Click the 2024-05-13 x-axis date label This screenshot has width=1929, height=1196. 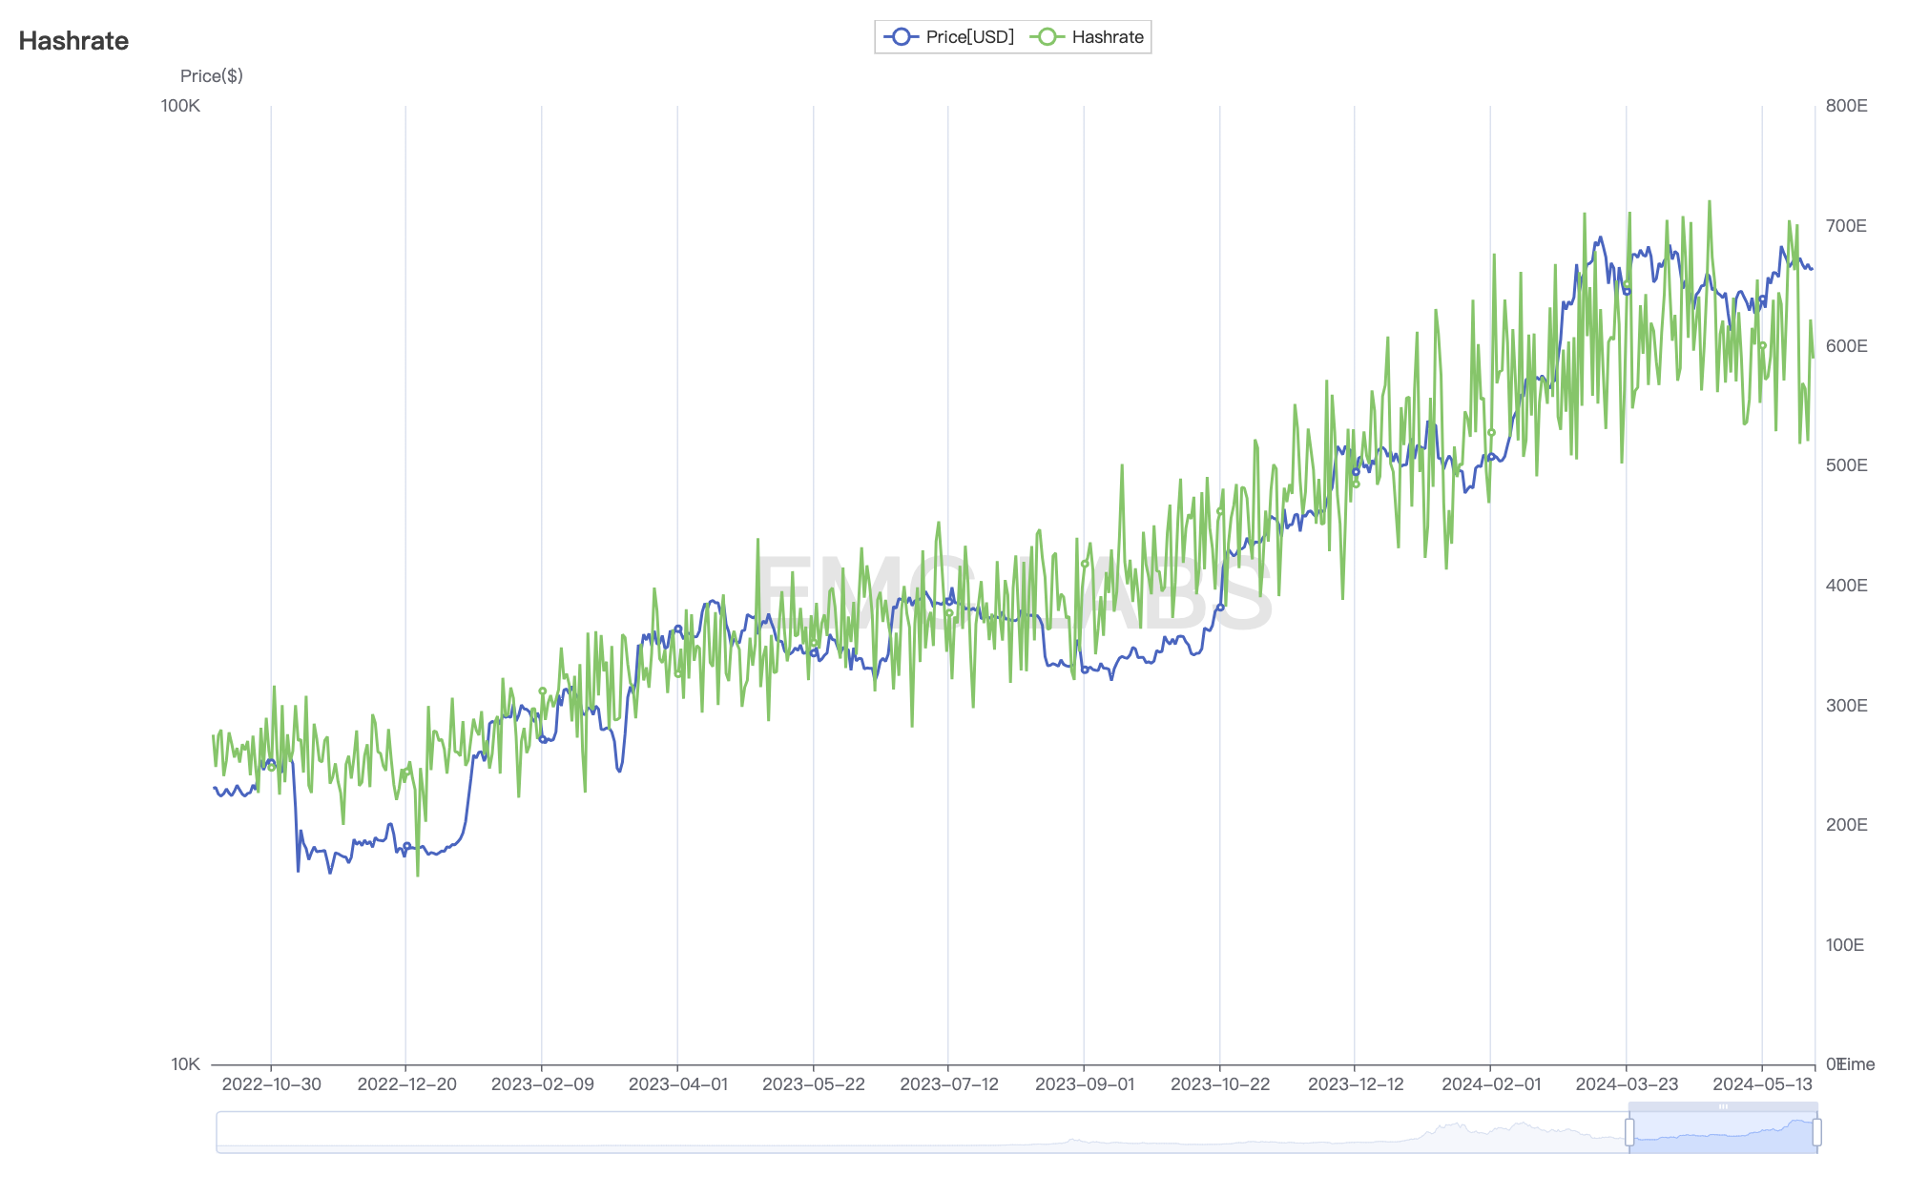[1762, 1084]
